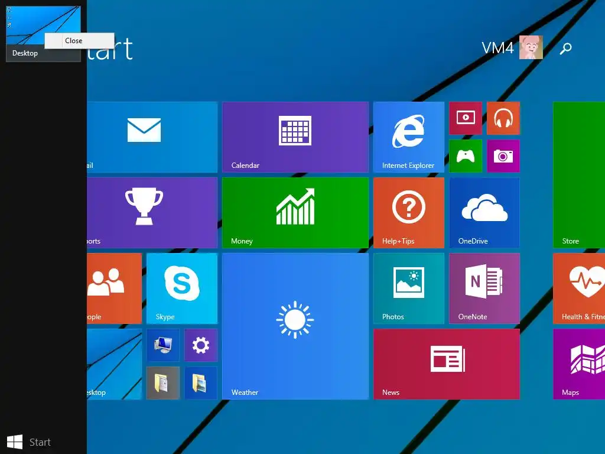
Task: Open the Sports trophy tile
Action: pos(152,213)
